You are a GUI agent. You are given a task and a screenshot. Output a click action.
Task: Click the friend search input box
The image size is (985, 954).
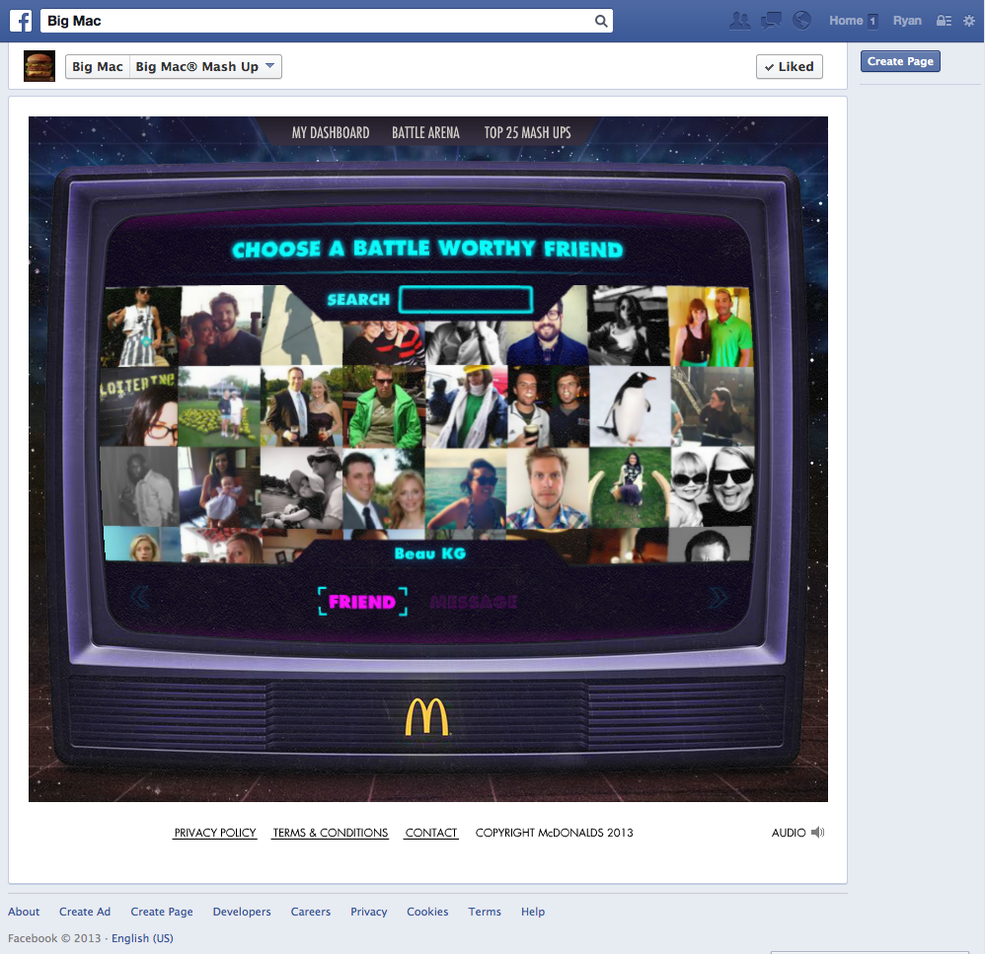[466, 300]
